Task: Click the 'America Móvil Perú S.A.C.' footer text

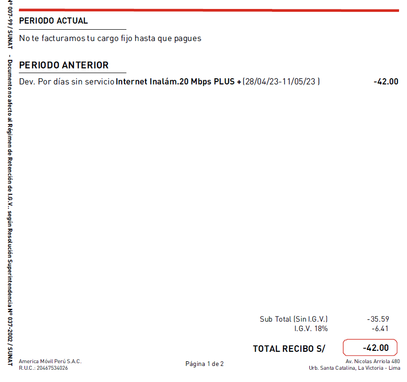Action: point(50,361)
